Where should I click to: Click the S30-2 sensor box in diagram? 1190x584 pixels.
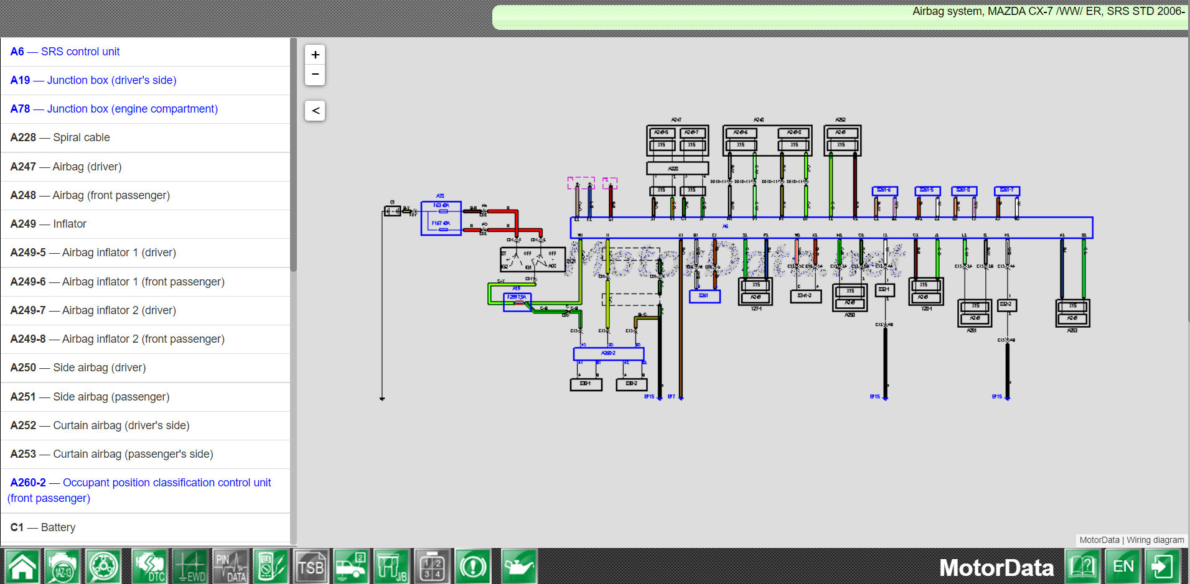(632, 384)
